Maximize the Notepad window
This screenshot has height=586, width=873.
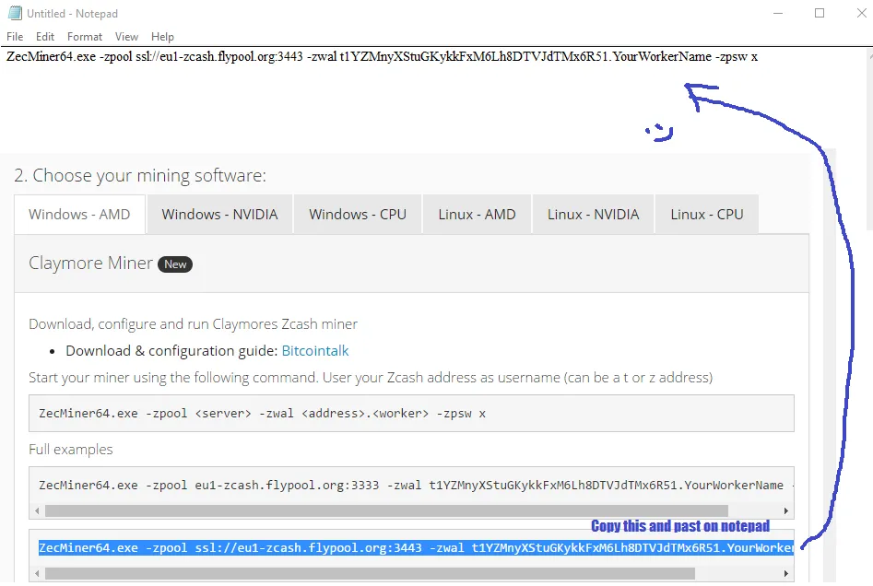pos(820,13)
